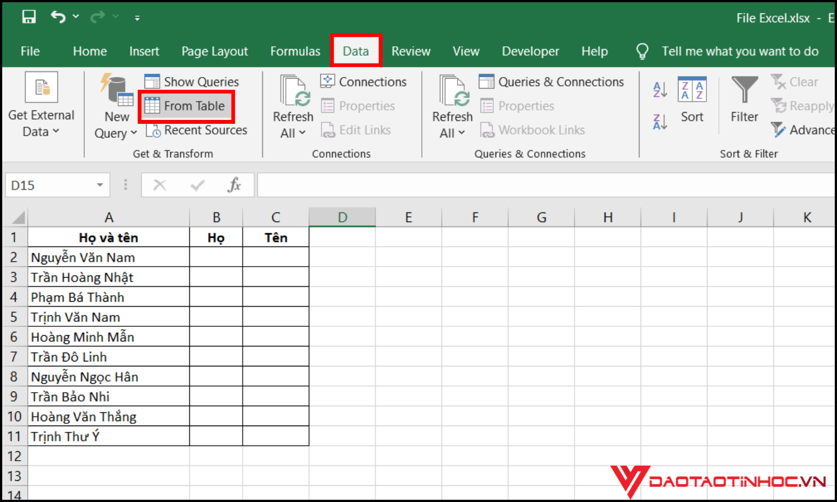This screenshot has width=837, height=502.
Task: Click Tell me what you want to do
Action: [739, 51]
